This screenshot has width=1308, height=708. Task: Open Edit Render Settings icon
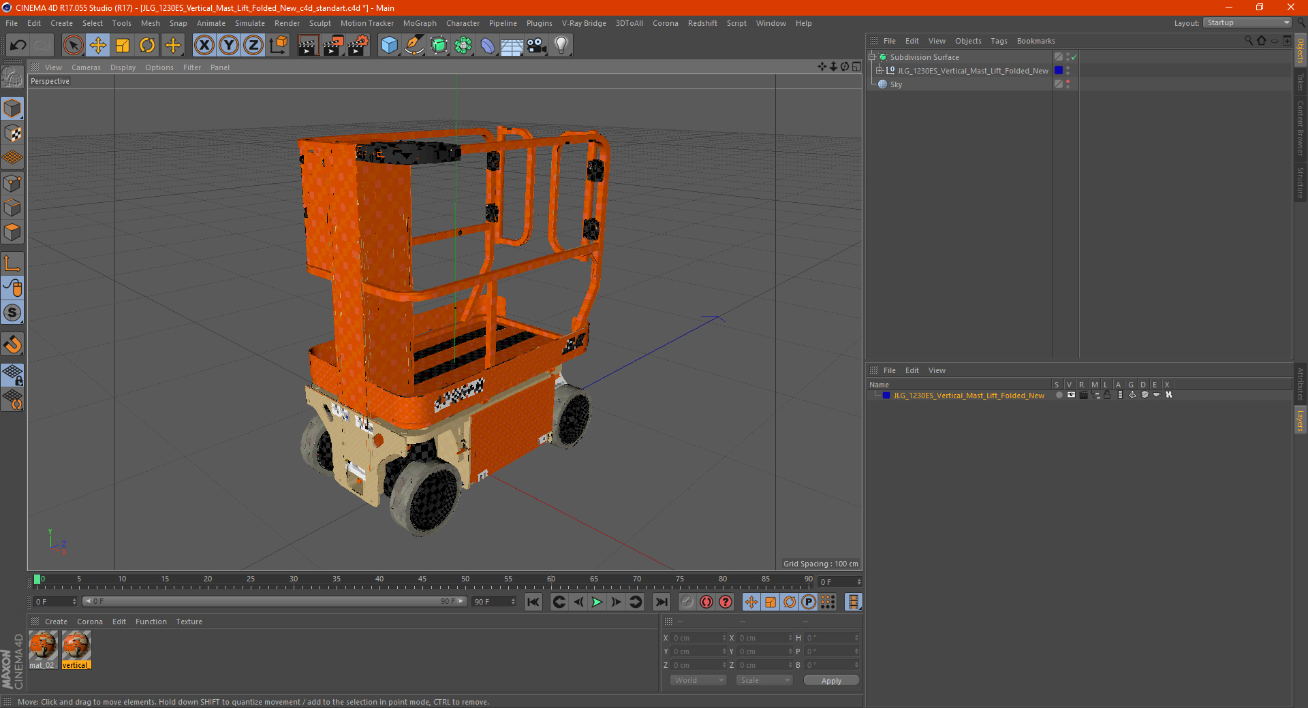click(x=358, y=46)
